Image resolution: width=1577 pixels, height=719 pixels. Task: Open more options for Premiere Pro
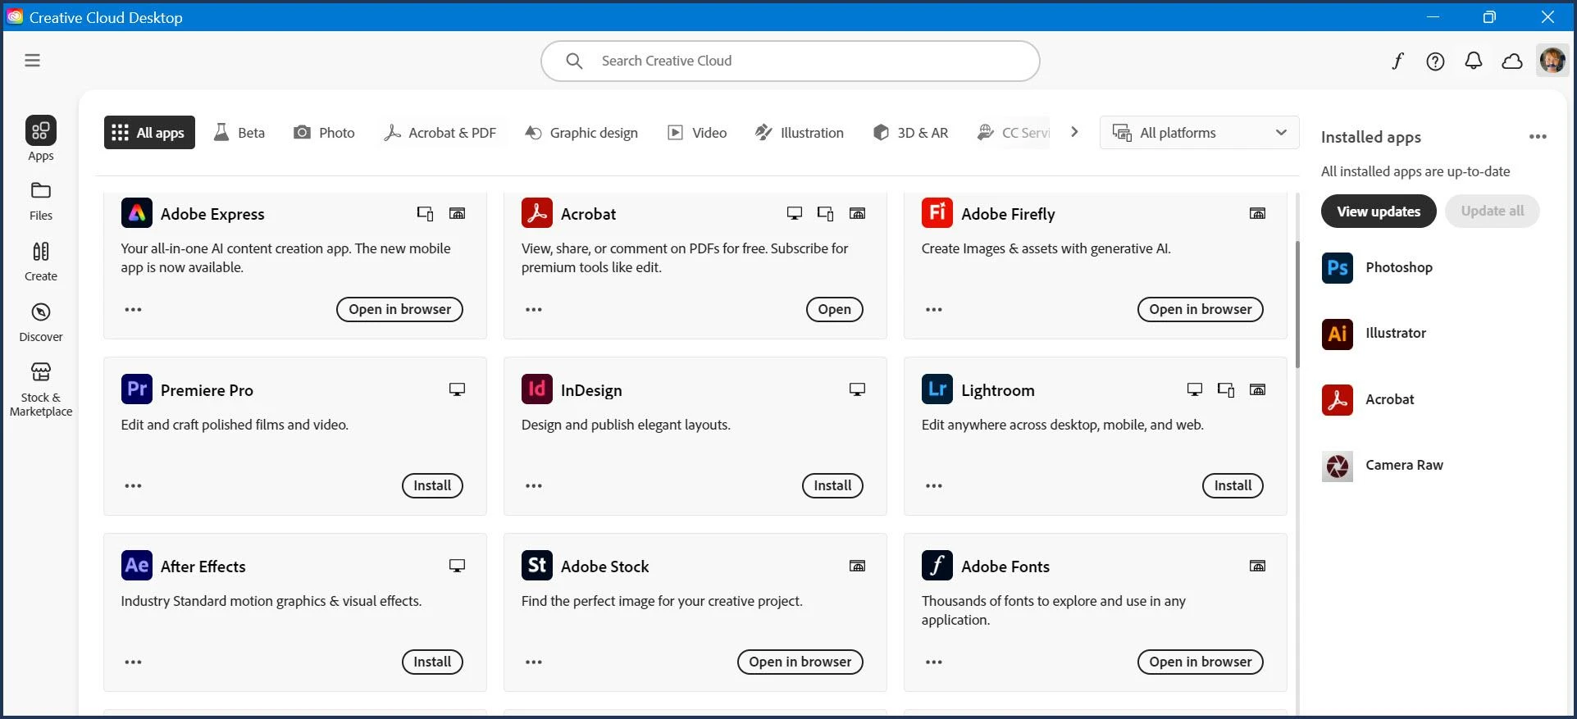pos(133,486)
